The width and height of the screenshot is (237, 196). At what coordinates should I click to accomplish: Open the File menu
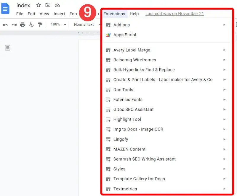[x=20, y=14]
